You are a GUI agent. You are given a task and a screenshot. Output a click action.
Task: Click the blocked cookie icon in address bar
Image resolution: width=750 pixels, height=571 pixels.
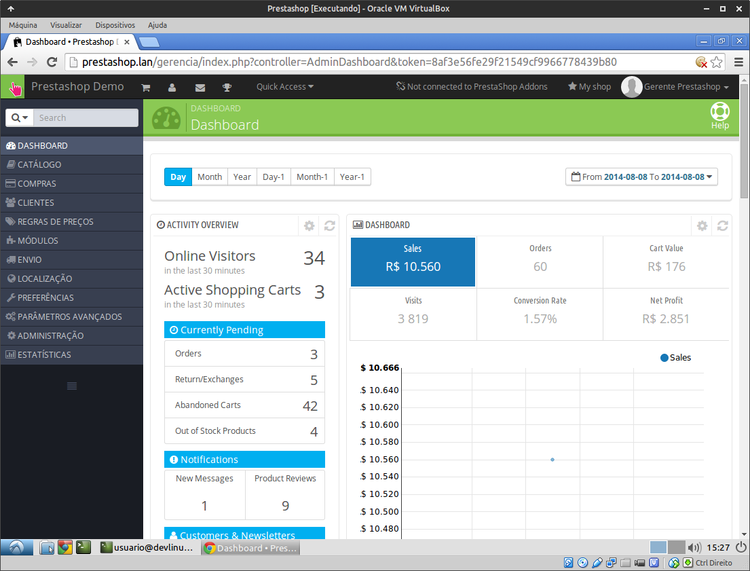pyautogui.click(x=701, y=62)
